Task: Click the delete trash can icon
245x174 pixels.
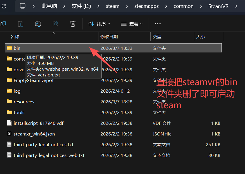Action: tap(73, 24)
